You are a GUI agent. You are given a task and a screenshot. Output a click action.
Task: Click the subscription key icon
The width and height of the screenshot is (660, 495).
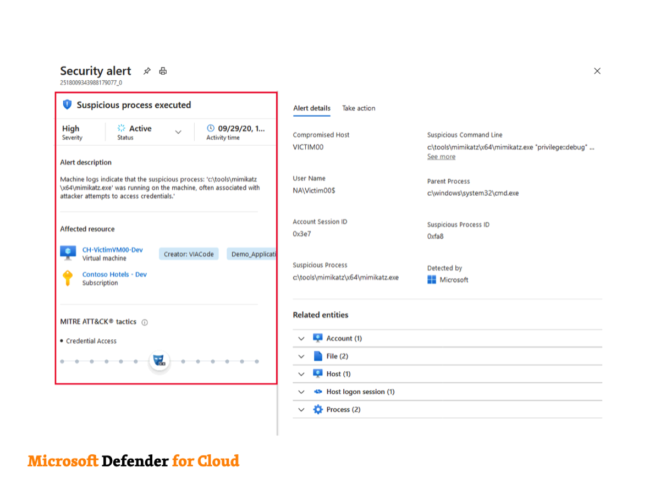(x=68, y=278)
